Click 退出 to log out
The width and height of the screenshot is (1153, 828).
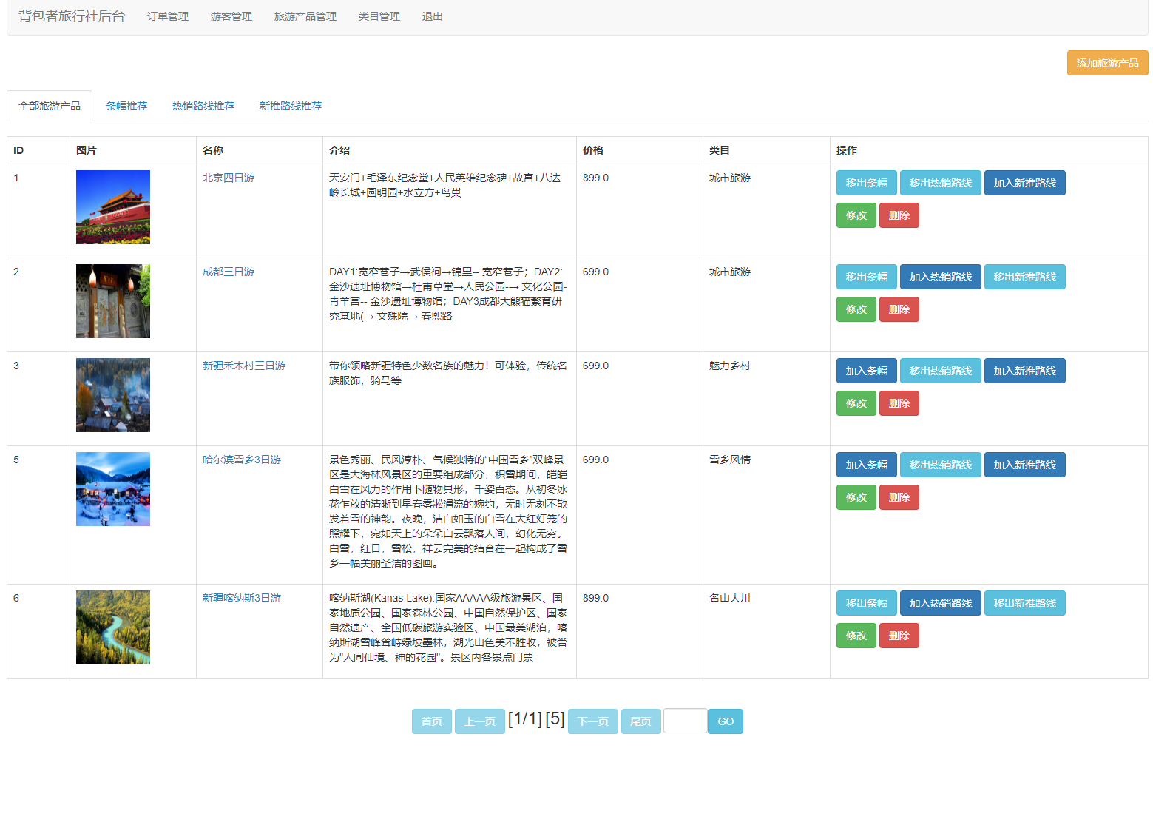[432, 16]
